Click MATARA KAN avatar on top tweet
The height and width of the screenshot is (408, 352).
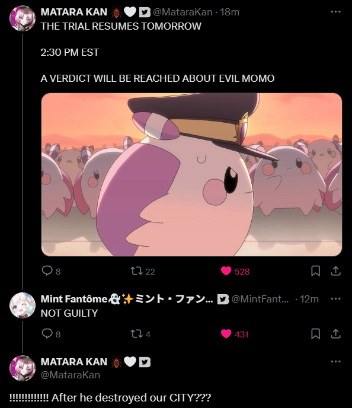coord(23,18)
